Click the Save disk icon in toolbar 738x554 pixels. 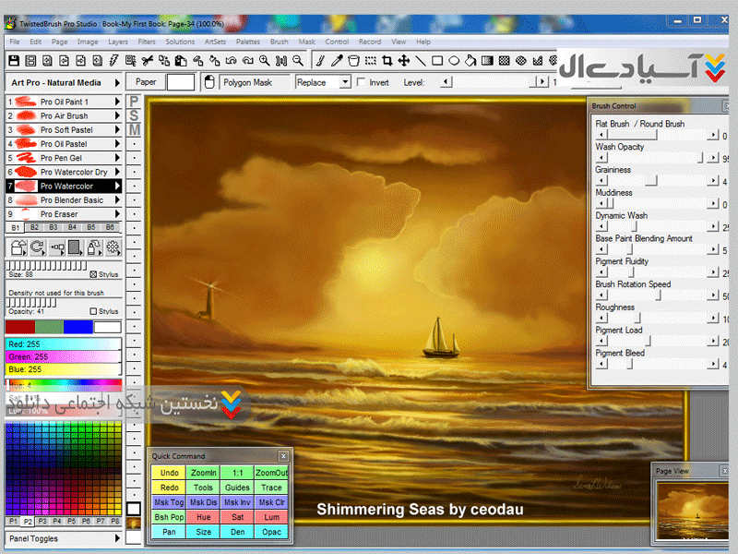tap(13, 61)
